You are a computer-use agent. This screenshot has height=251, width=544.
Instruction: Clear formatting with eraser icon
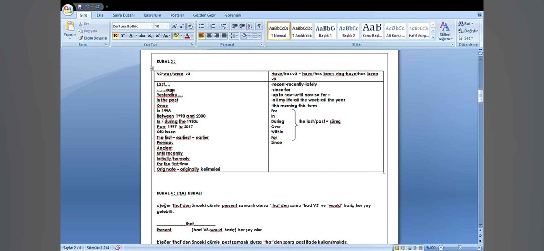(191, 26)
